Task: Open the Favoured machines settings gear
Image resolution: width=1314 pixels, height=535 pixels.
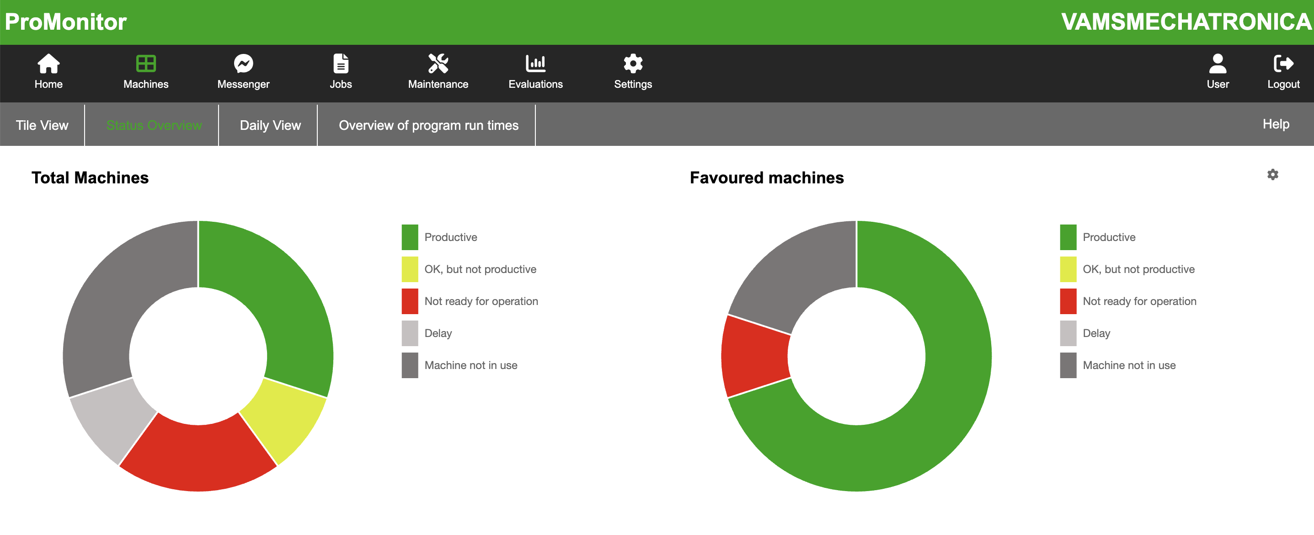Action: 1273,174
